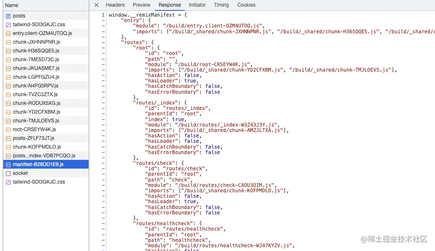
Task: Click the stylesheet icon beside last tailwind-SDI3GKJC.css
Action: click(8, 182)
